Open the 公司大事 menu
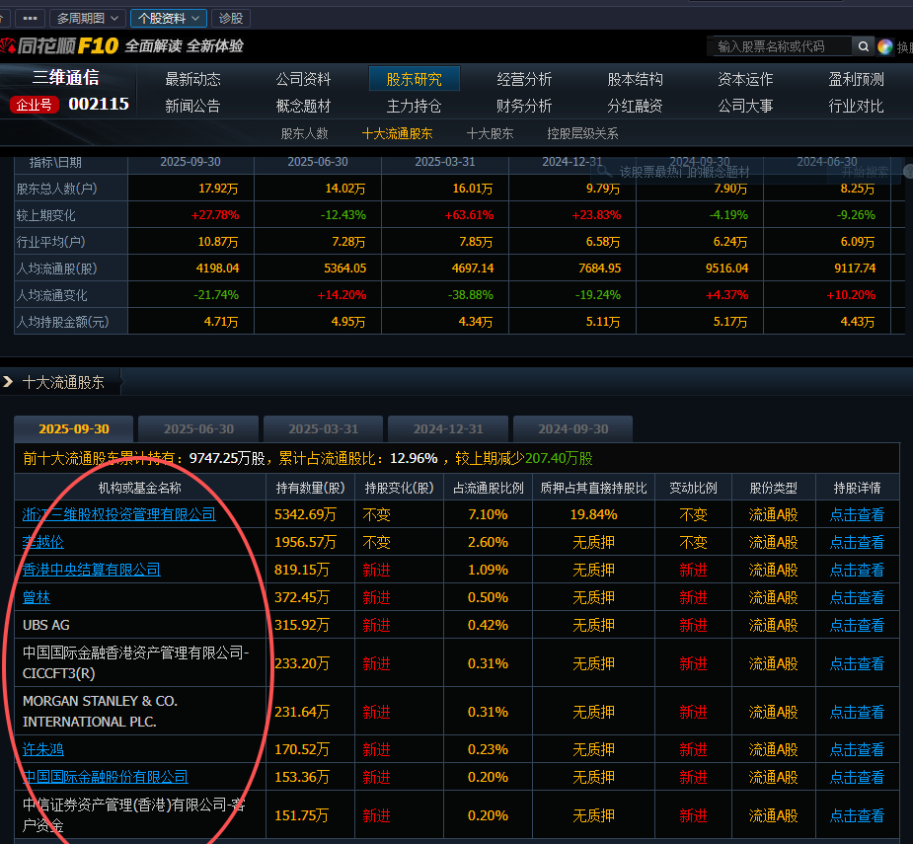The height and width of the screenshot is (844, 913). 745,106
